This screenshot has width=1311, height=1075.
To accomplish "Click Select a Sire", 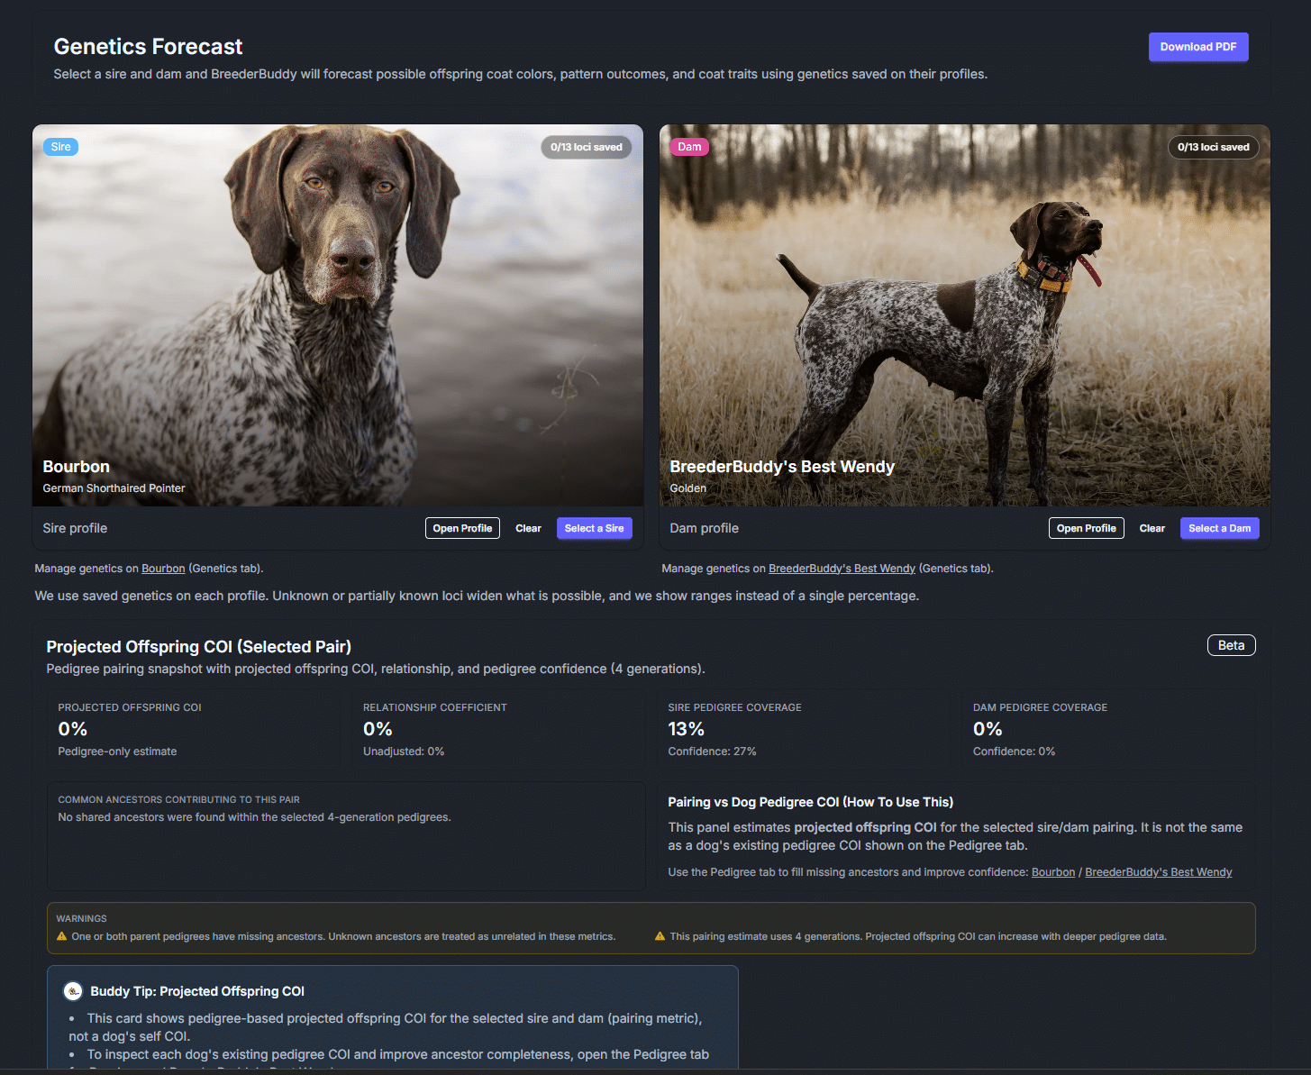I will (x=594, y=528).
